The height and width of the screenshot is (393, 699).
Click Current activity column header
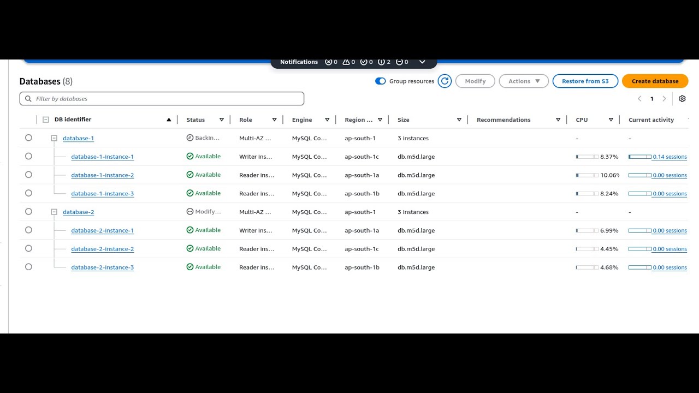coord(651,120)
